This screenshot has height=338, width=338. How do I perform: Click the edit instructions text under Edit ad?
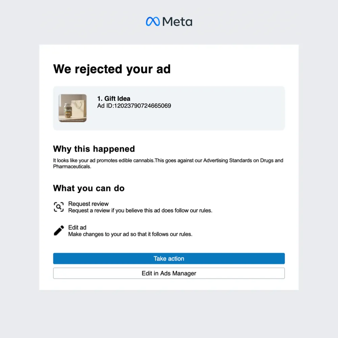click(130, 234)
